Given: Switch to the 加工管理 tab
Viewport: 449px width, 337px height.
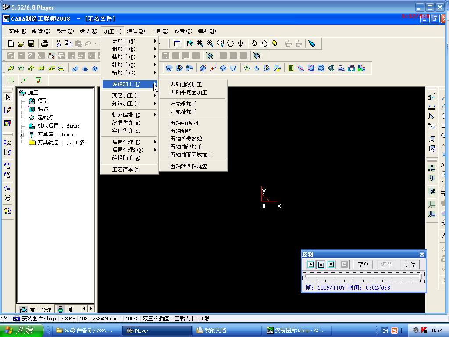Looking at the screenshot, I should pos(36,310).
